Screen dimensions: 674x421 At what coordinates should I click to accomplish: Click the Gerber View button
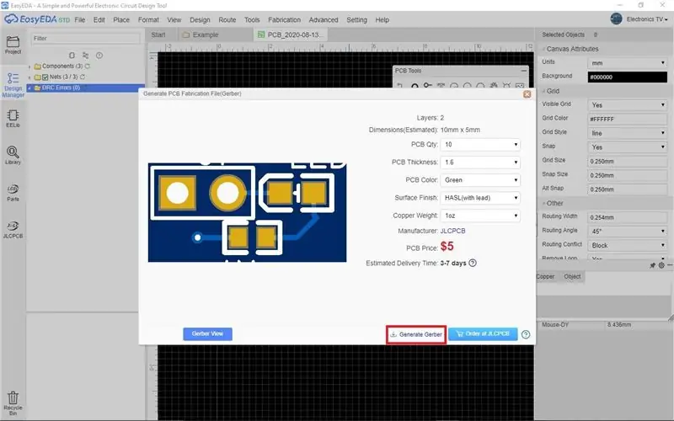click(207, 333)
